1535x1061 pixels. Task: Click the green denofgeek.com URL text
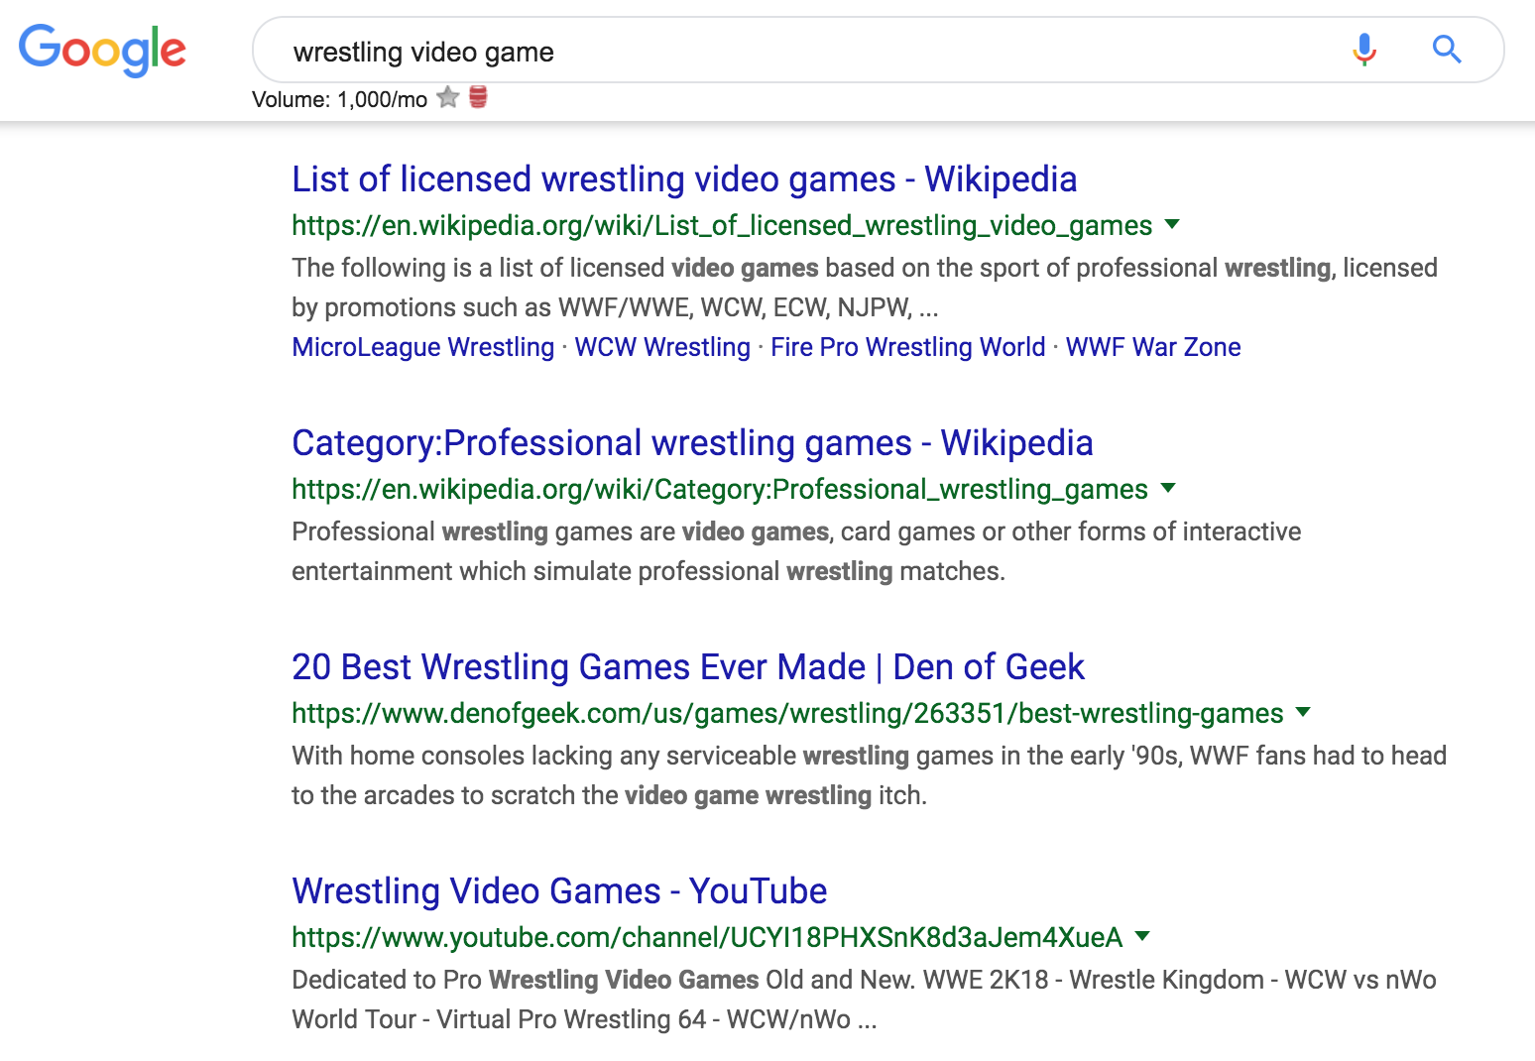(x=787, y=714)
